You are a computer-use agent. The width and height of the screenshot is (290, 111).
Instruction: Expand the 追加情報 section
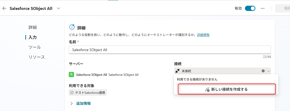(80, 103)
